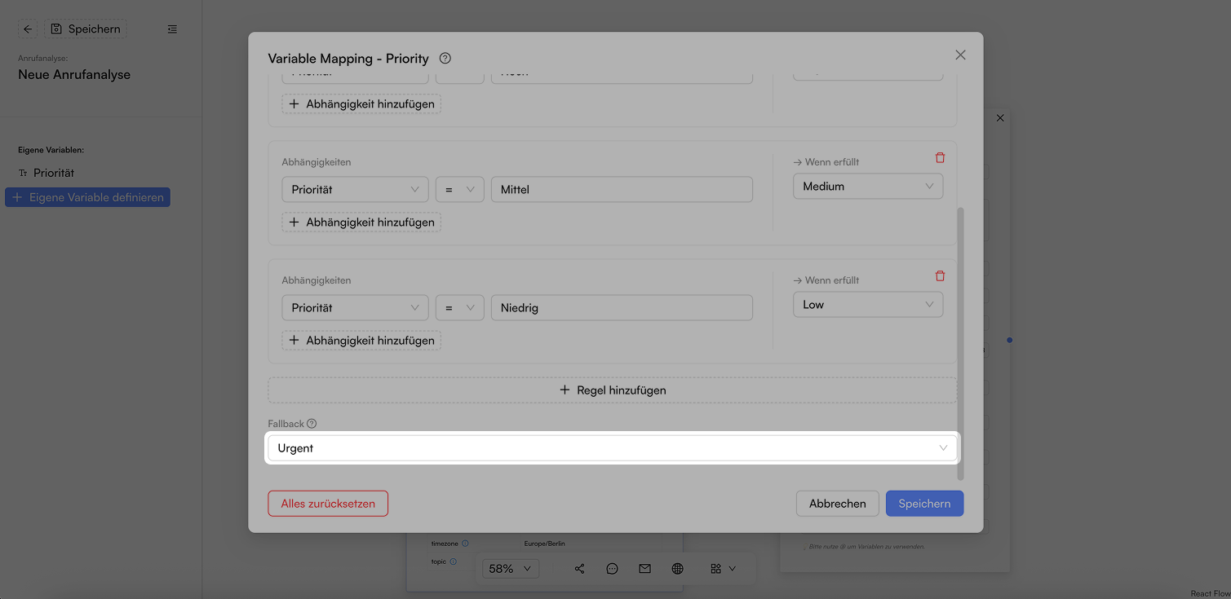This screenshot has height=599, width=1231.
Task: Click the mail envelope icon in bottom toolbar
Action: click(x=644, y=569)
